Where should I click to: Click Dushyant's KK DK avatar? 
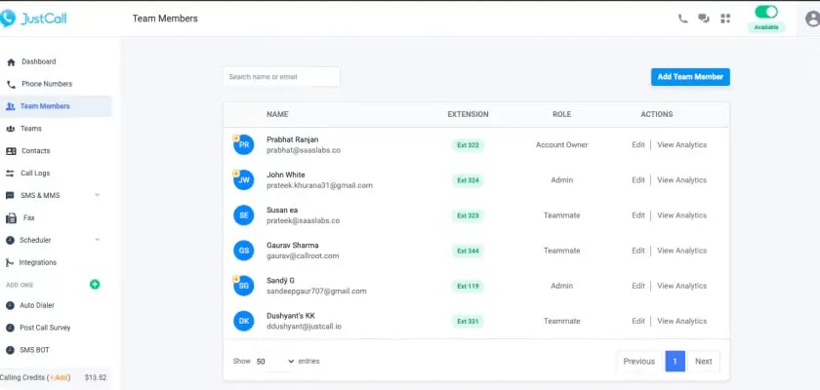coord(244,321)
